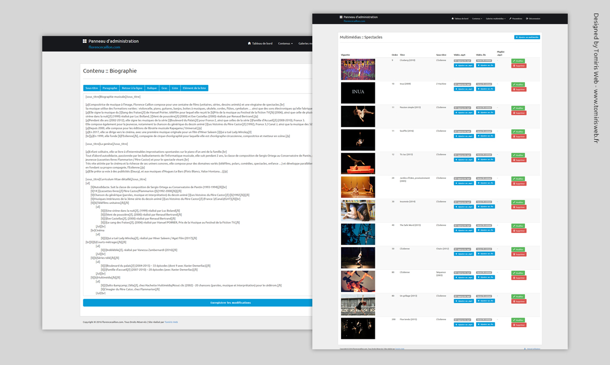This screenshot has height=365, width=610.
Task: Click Aperçu du .mp4 badge for L'Iceberg
Action: (463, 60)
